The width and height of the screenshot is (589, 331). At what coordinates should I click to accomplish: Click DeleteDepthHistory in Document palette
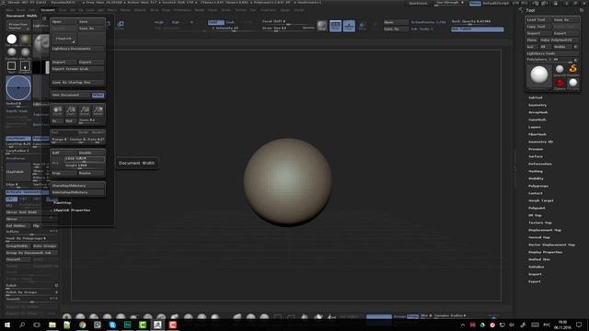[x=77, y=192]
